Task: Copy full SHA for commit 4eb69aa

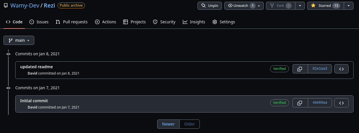Action: click(300, 103)
